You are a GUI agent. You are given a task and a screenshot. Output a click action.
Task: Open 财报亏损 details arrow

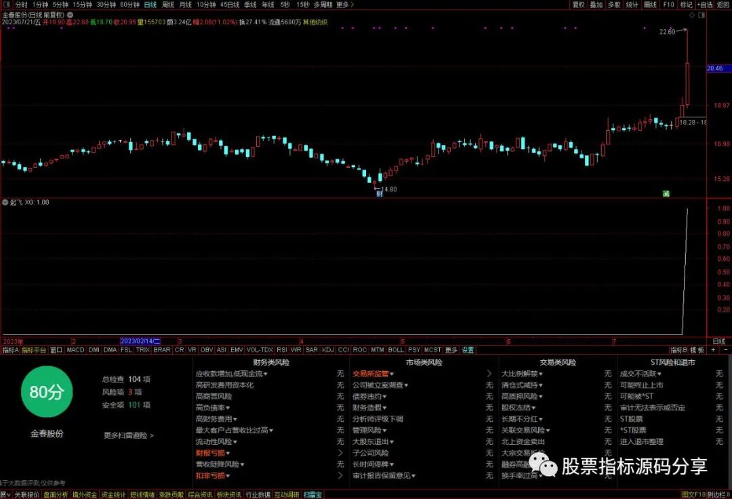(340, 453)
